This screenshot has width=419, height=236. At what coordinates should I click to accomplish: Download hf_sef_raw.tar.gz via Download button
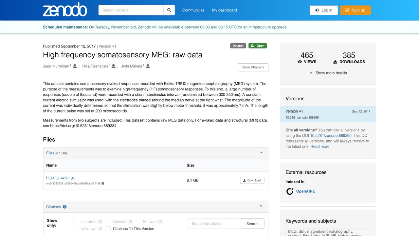click(252, 180)
